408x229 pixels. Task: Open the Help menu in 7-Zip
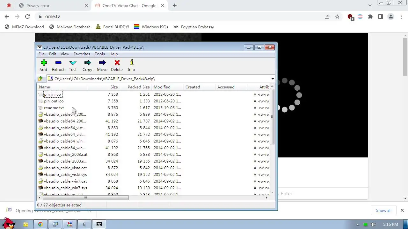(113, 54)
